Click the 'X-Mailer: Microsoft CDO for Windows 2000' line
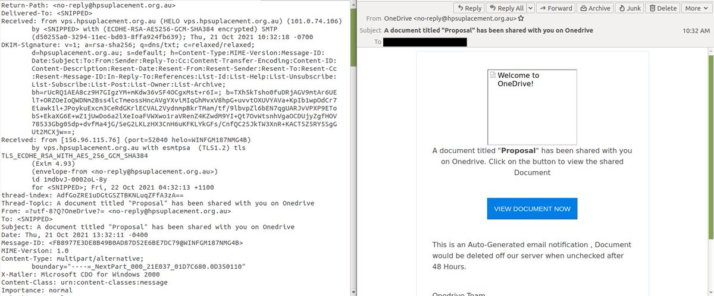The image size is (714, 296). pos(81,274)
